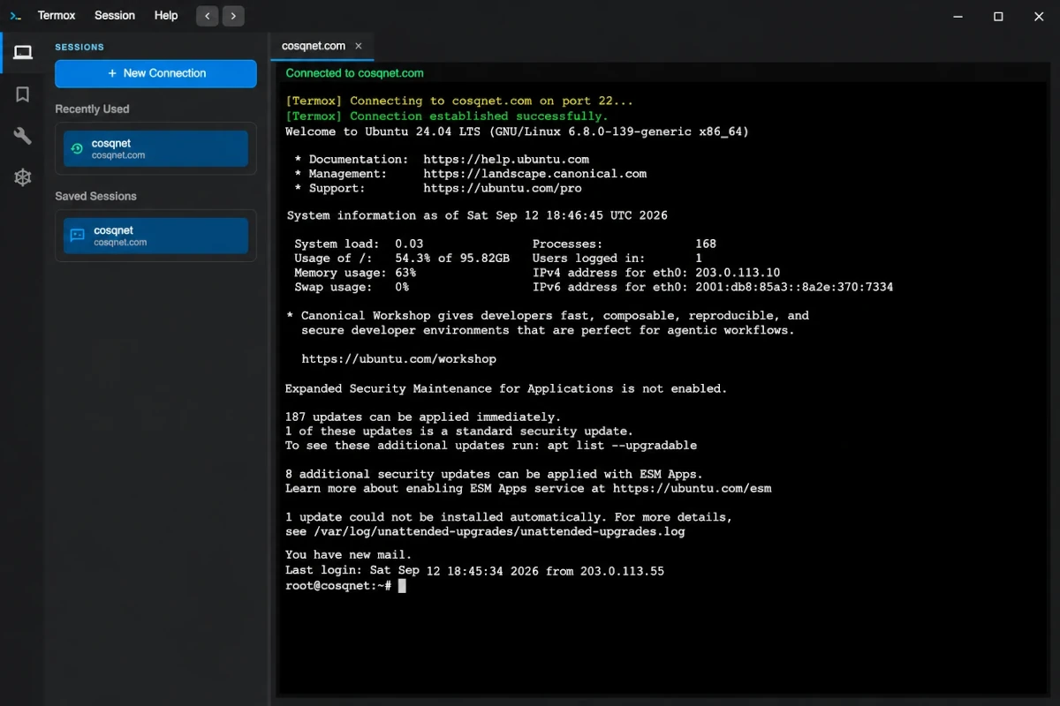Open the bookmarks sidebar icon

(23, 94)
